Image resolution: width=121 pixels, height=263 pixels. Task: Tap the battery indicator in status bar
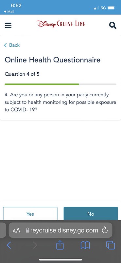tap(112, 8)
